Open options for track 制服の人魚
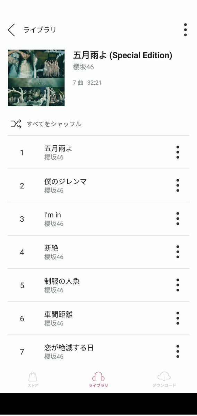 tap(178, 285)
